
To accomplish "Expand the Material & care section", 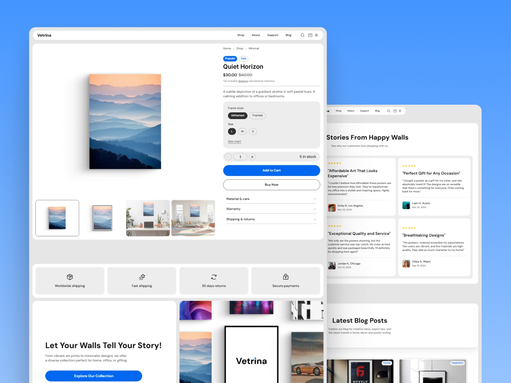I will [271, 199].
